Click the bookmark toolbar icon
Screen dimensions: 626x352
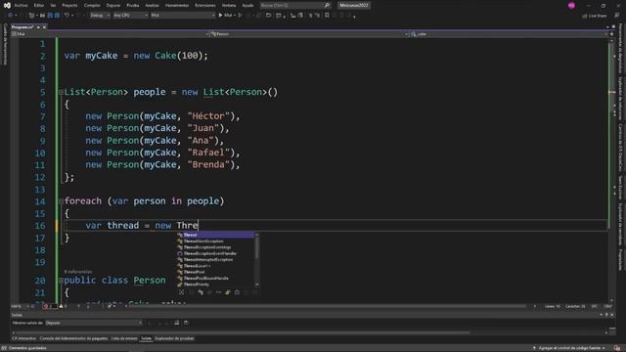tap(327, 16)
